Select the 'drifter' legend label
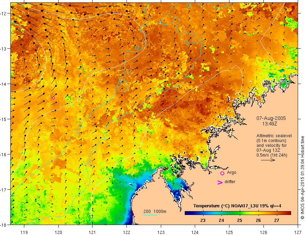 click(230, 182)
